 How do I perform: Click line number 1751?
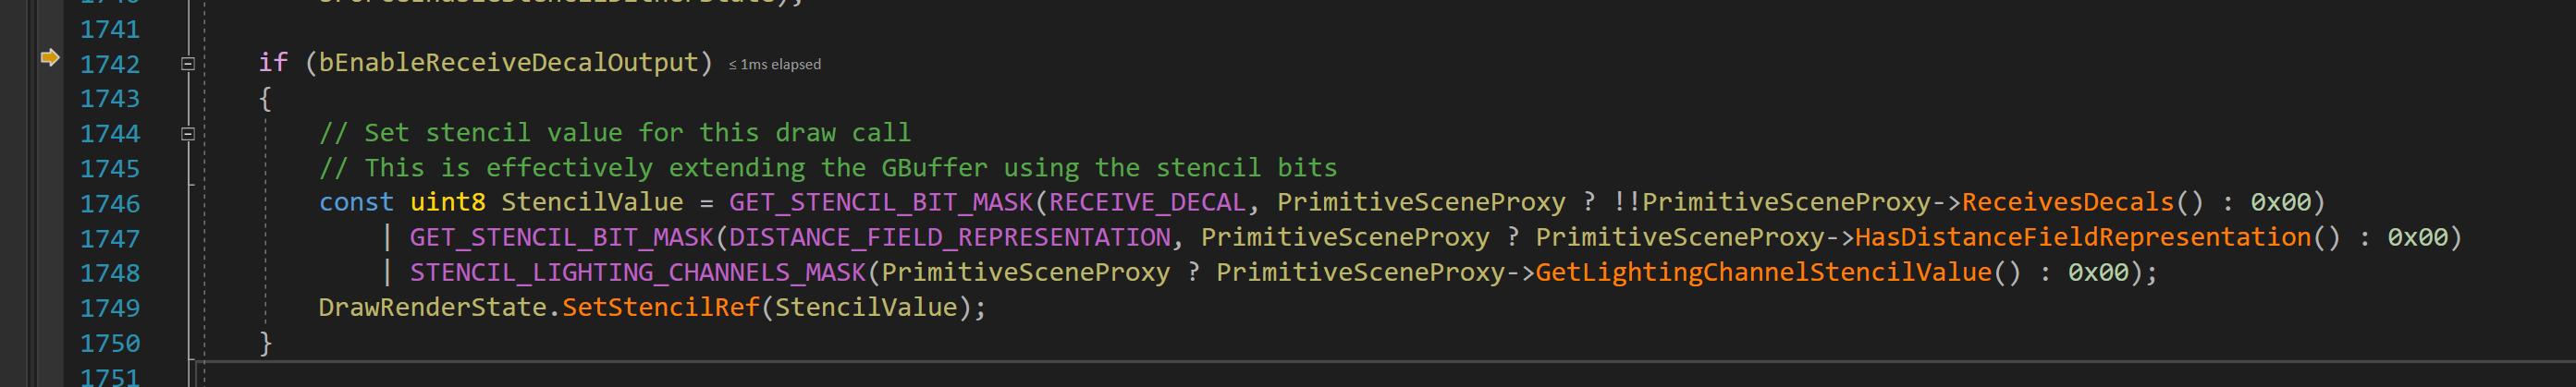(x=110, y=377)
